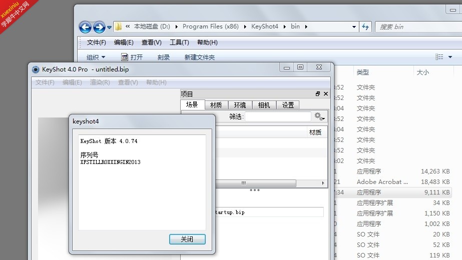Click 打开 button in Explorer toolbar
Image resolution: width=462 pixels, height=260 pixels.
[x=132, y=57]
